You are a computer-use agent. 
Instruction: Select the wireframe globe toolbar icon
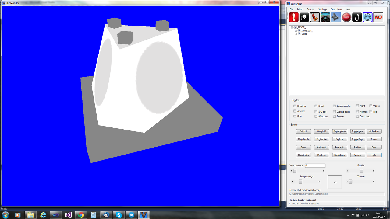click(x=367, y=17)
